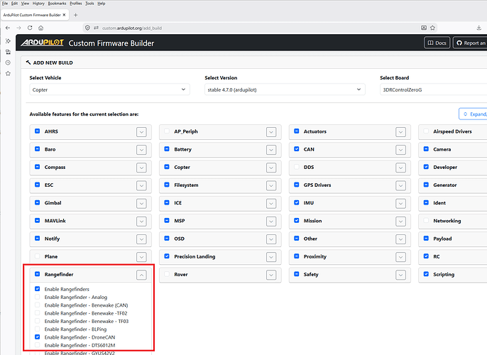
Task: Click the Select Board field with 3DRControlZeroG
Action: 434,89
